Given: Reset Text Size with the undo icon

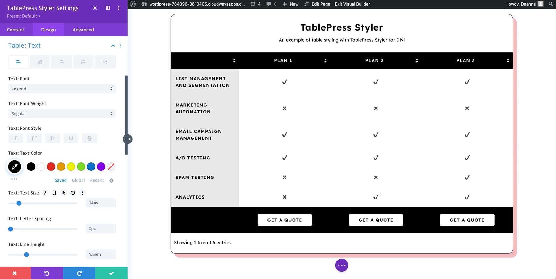Looking at the screenshot, I should point(73,193).
